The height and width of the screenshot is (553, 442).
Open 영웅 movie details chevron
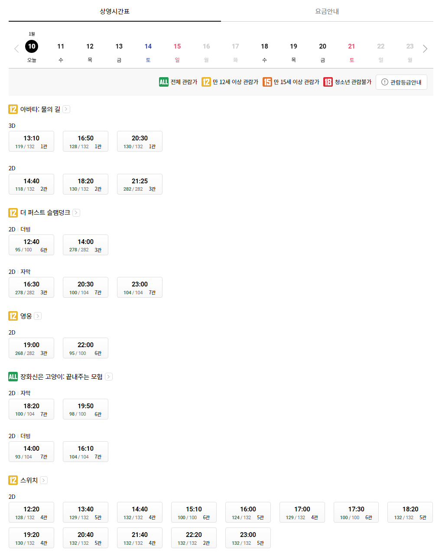(x=38, y=316)
